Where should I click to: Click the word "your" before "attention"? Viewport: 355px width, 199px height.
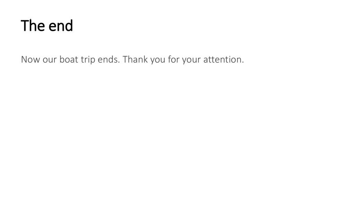191,60
